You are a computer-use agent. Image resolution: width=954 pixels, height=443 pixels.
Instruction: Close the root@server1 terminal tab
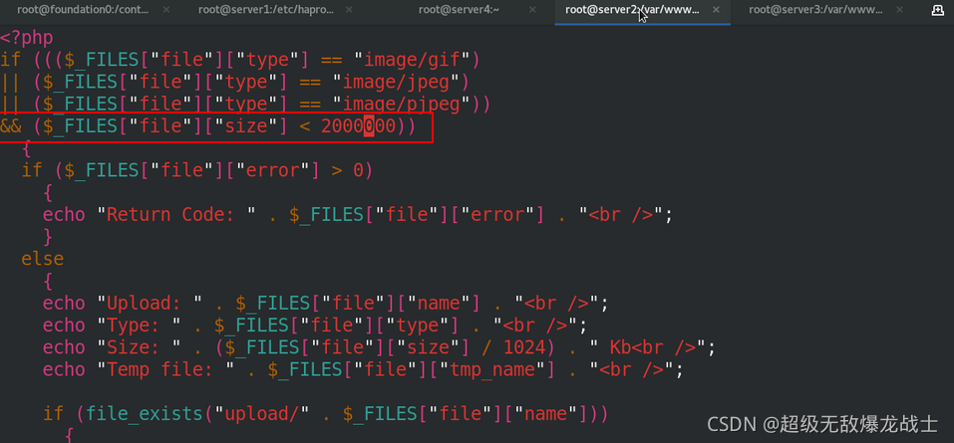[349, 10]
